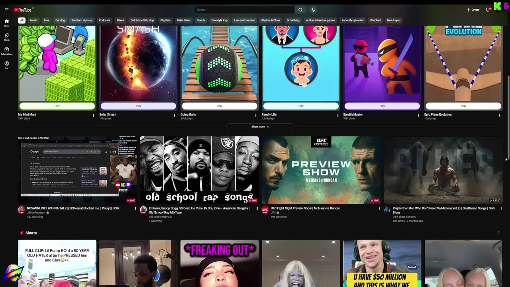
Task: Select the Southern Hip Hop chip
Action: click(82, 20)
